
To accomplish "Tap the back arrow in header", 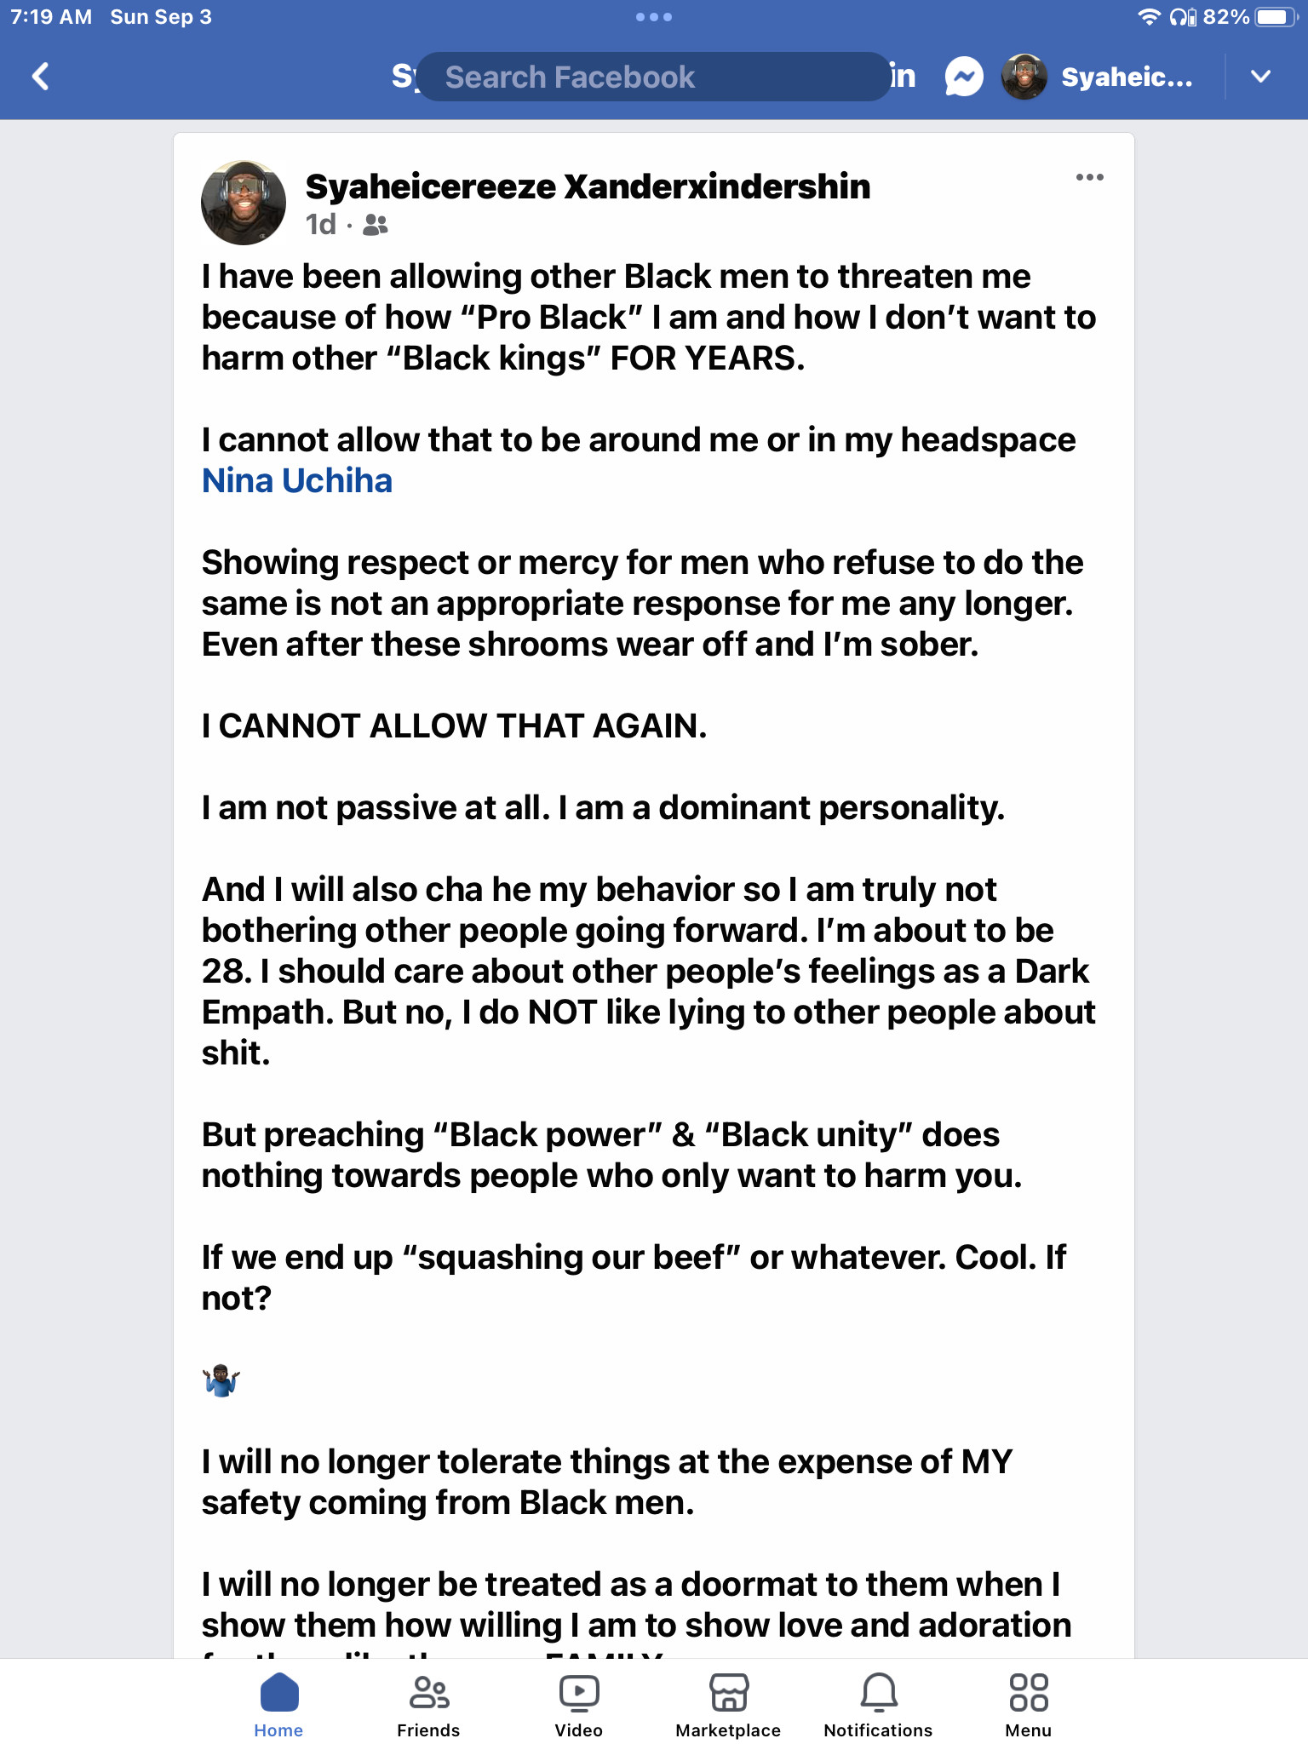I will pyautogui.click(x=40, y=77).
